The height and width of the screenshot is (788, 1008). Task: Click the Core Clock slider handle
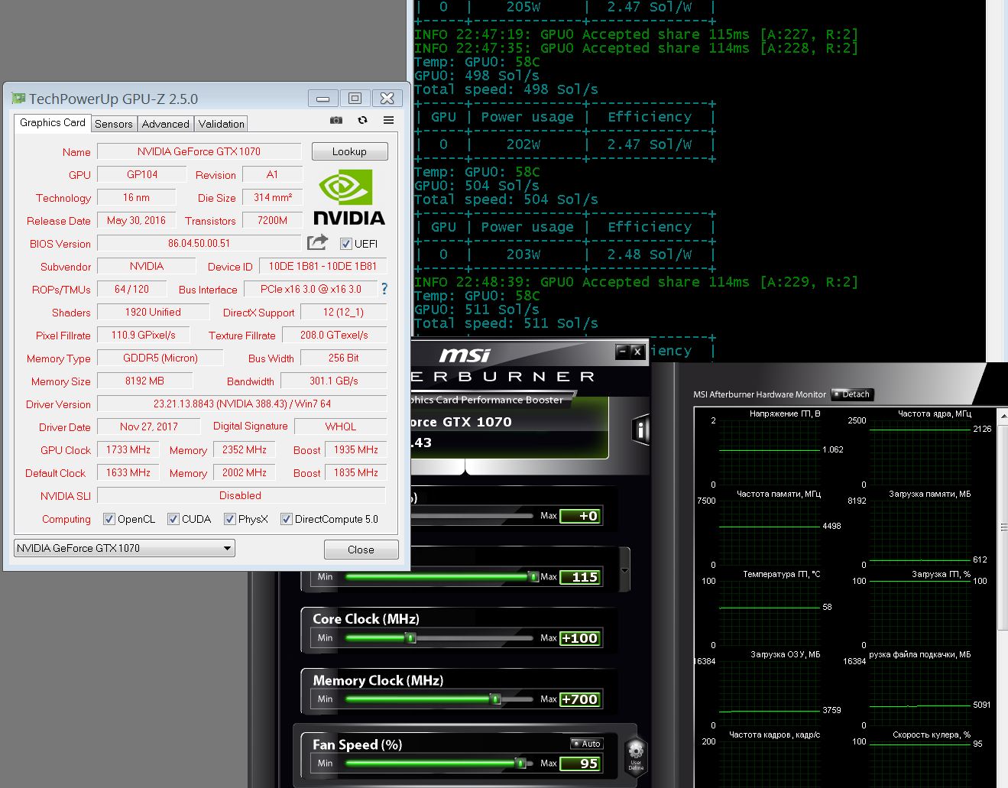pyautogui.click(x=410, y=637)
